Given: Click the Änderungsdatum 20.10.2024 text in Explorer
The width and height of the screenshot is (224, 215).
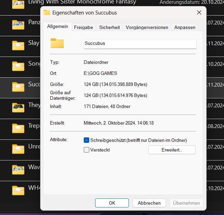Looking at the screenshot, I should tap(192, 2).
